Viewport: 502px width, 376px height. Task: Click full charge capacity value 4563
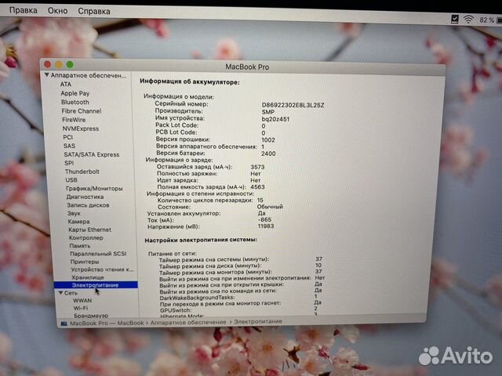pyautogui.click(x=258, y=186)
